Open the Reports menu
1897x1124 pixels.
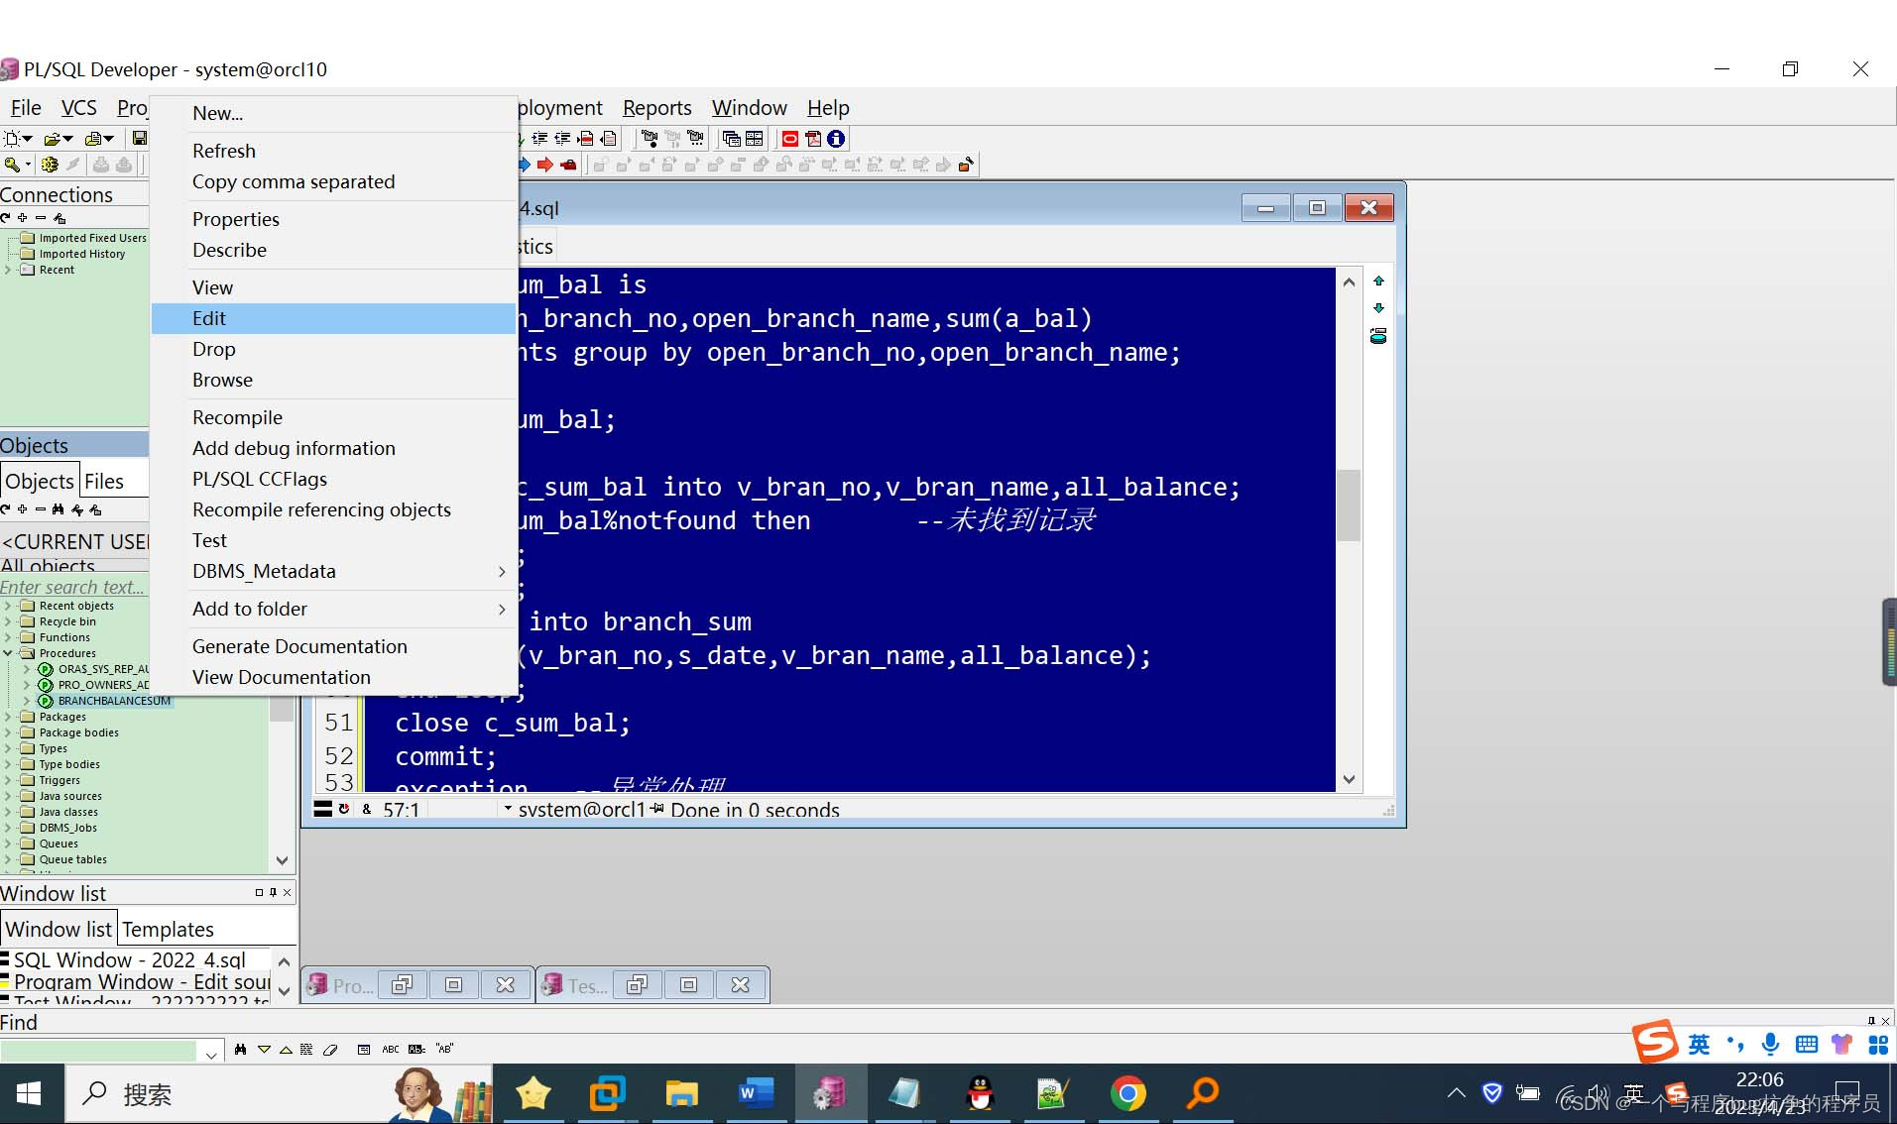point(655,108)
